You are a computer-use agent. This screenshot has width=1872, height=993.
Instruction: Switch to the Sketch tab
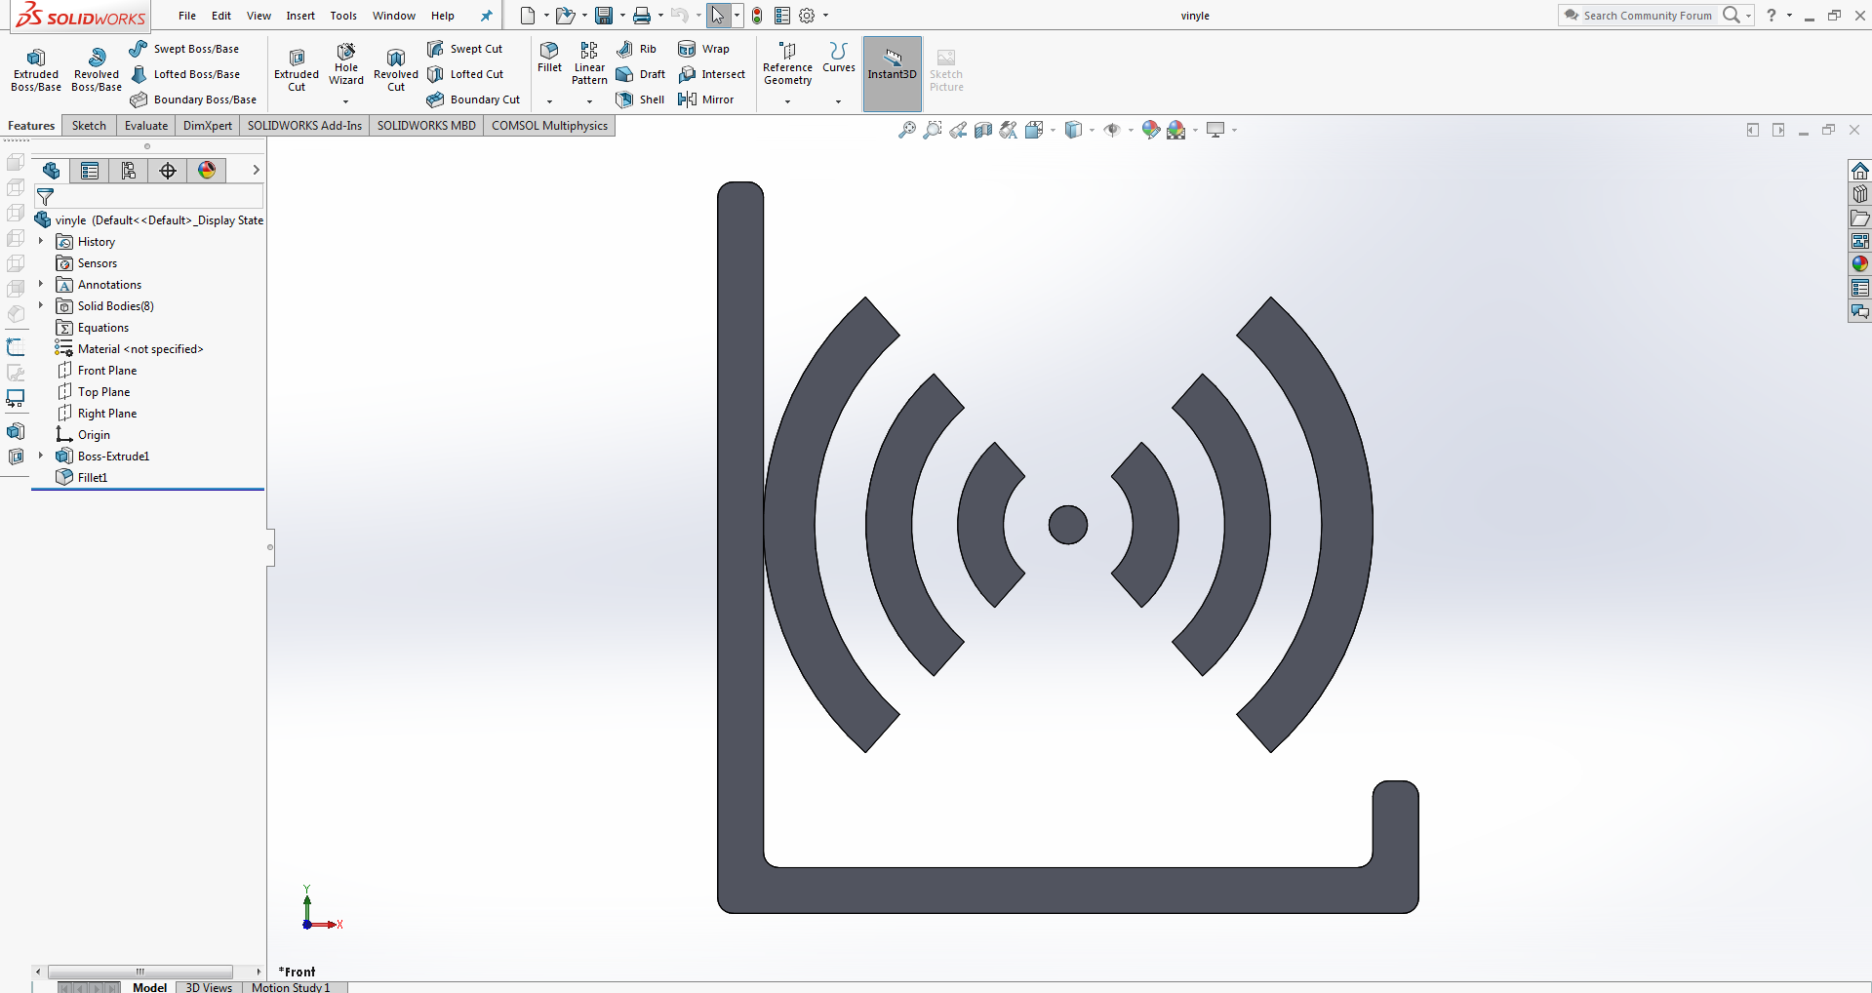(x=89, y=126)
